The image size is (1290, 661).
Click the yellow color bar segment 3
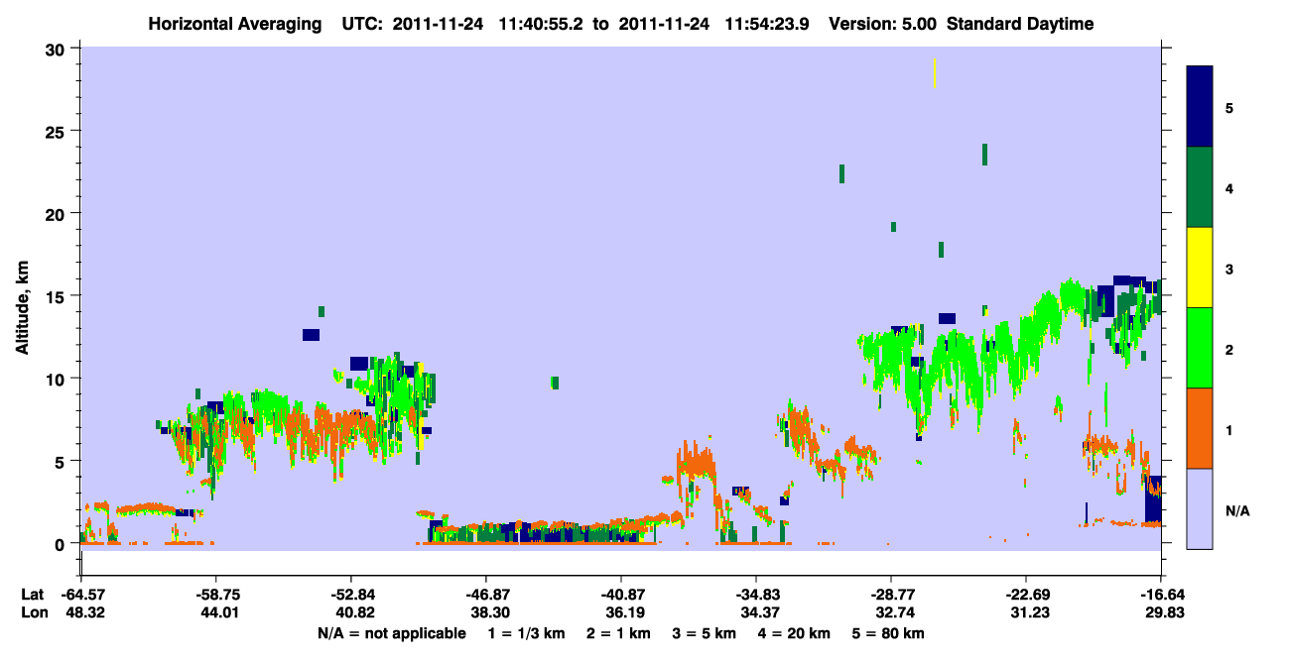[x=1200, y=268]
